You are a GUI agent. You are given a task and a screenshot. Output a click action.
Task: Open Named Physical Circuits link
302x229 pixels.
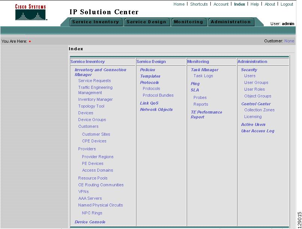coord(101,205)
